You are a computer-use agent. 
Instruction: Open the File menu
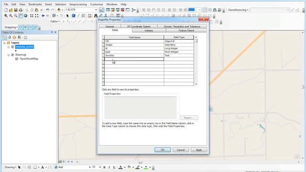click(6, 4)
